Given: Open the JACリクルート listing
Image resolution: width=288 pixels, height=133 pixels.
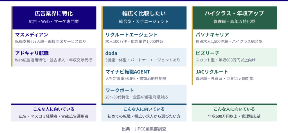Looking at the screenshot, I should tap(212, 72).
